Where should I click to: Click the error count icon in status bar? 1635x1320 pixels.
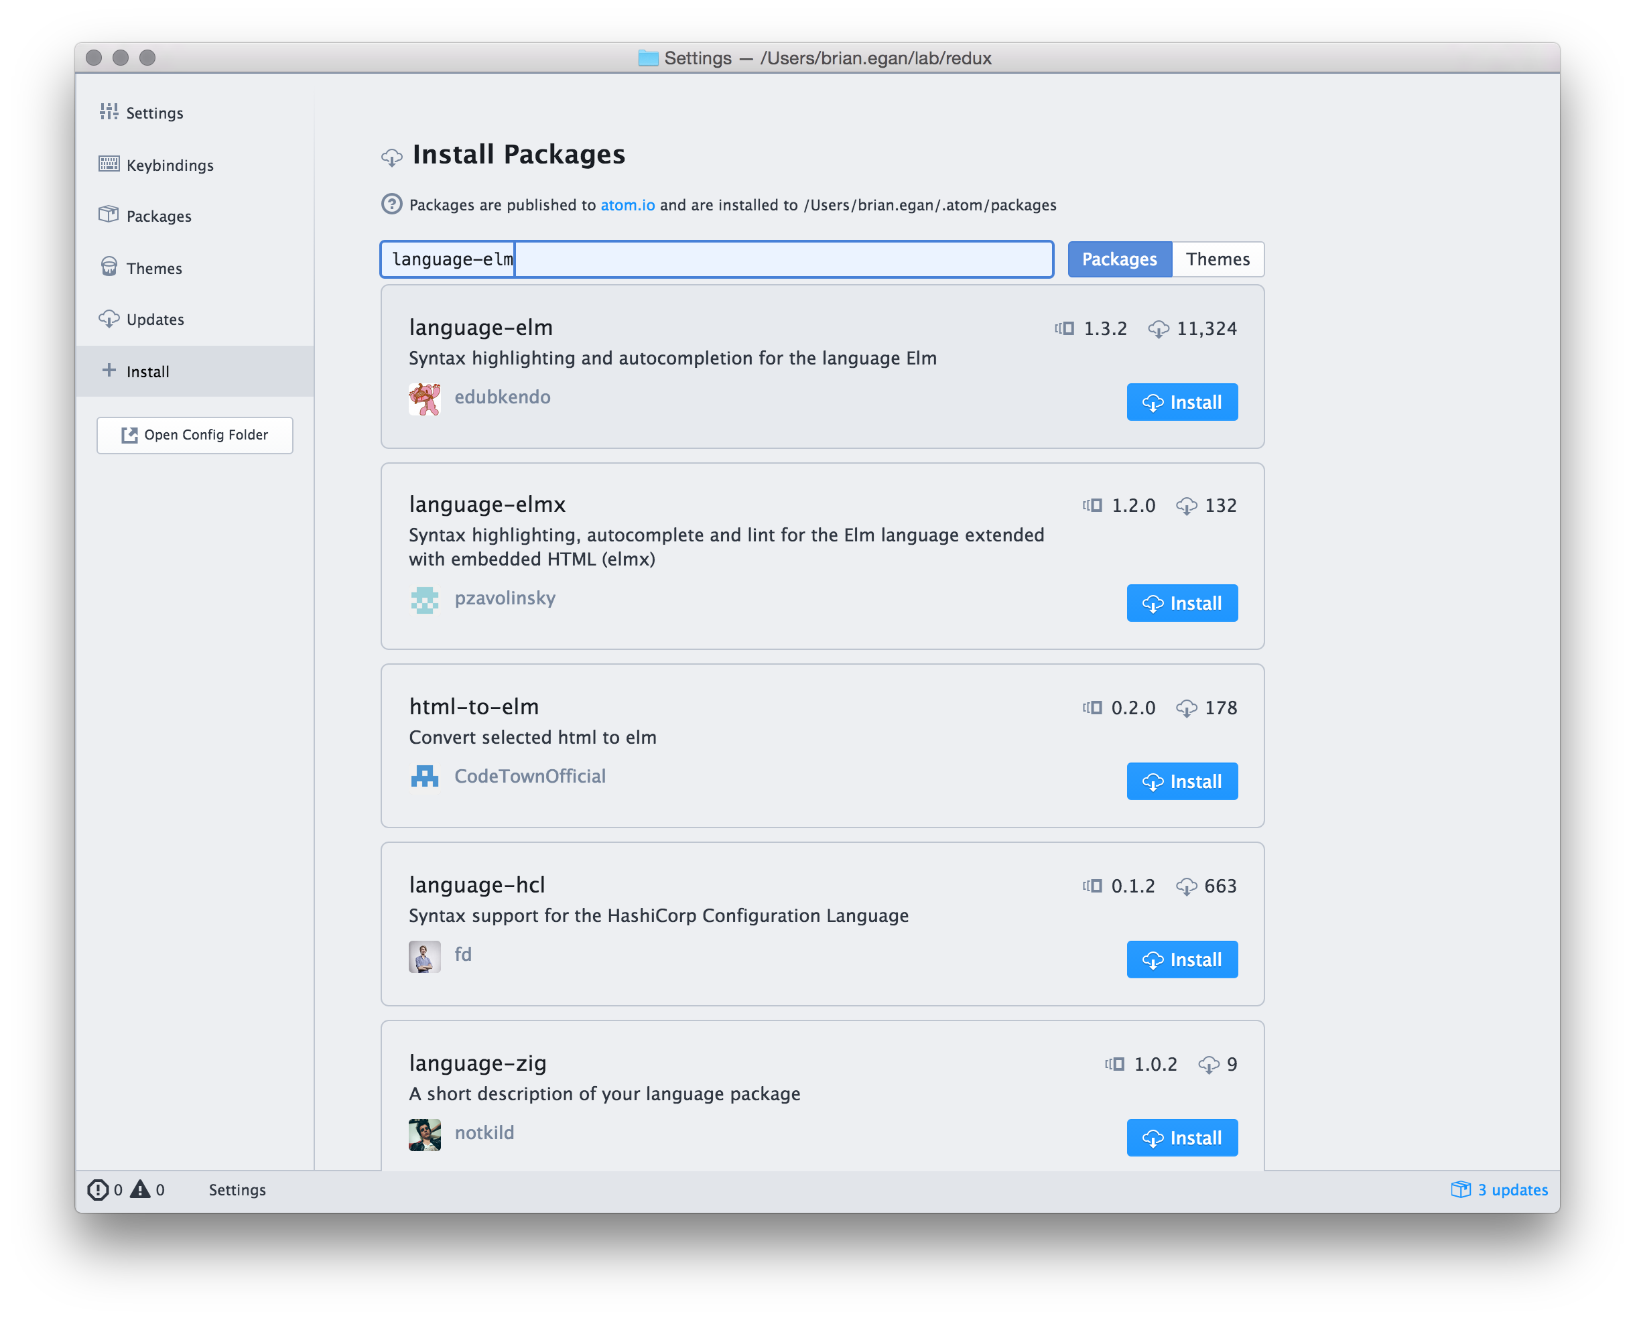tap(97, 1189)
